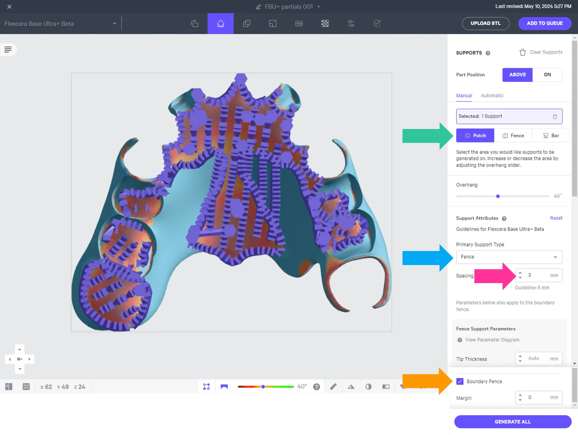Choose the Bar support type

[x=550, y=135]
